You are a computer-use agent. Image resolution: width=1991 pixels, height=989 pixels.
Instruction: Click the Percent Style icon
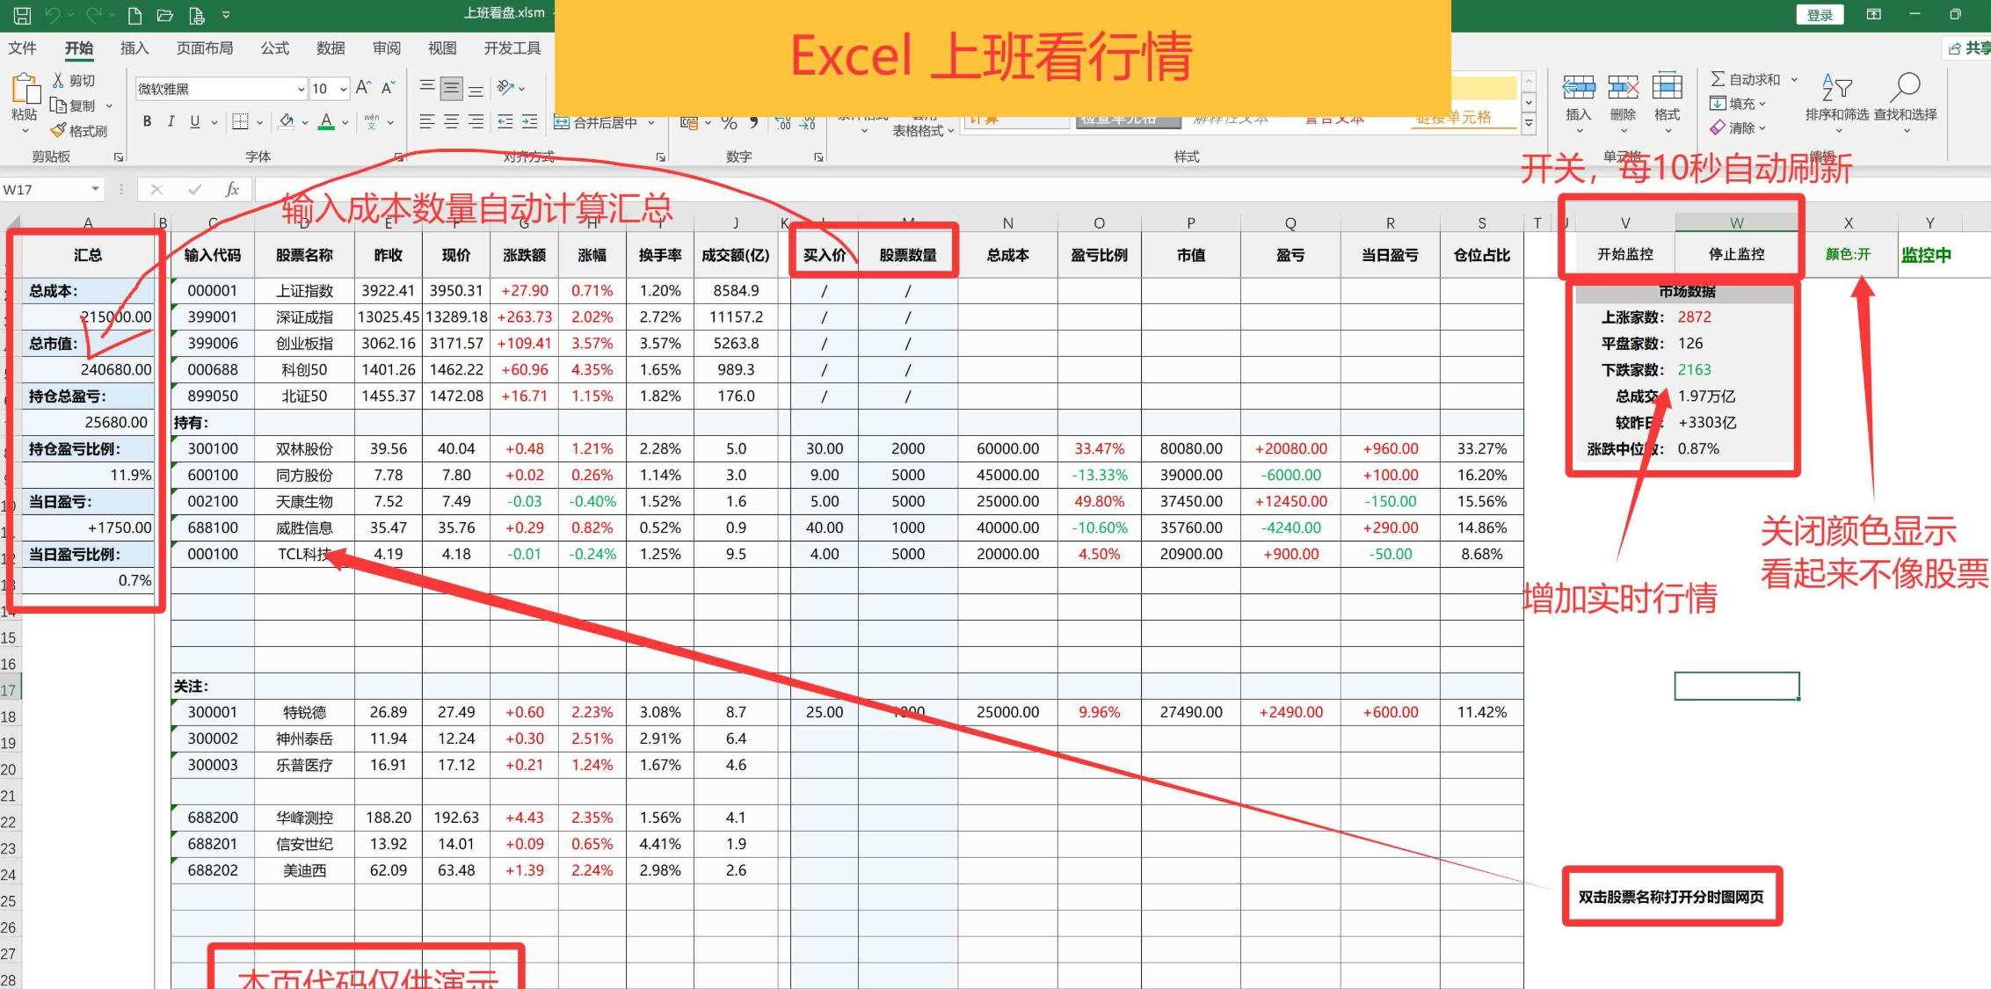729,123
